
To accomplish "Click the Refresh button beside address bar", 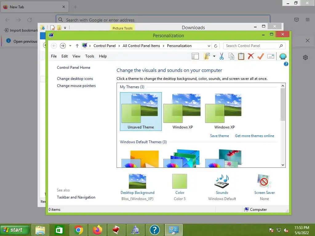I will click(x=216, y=46).
